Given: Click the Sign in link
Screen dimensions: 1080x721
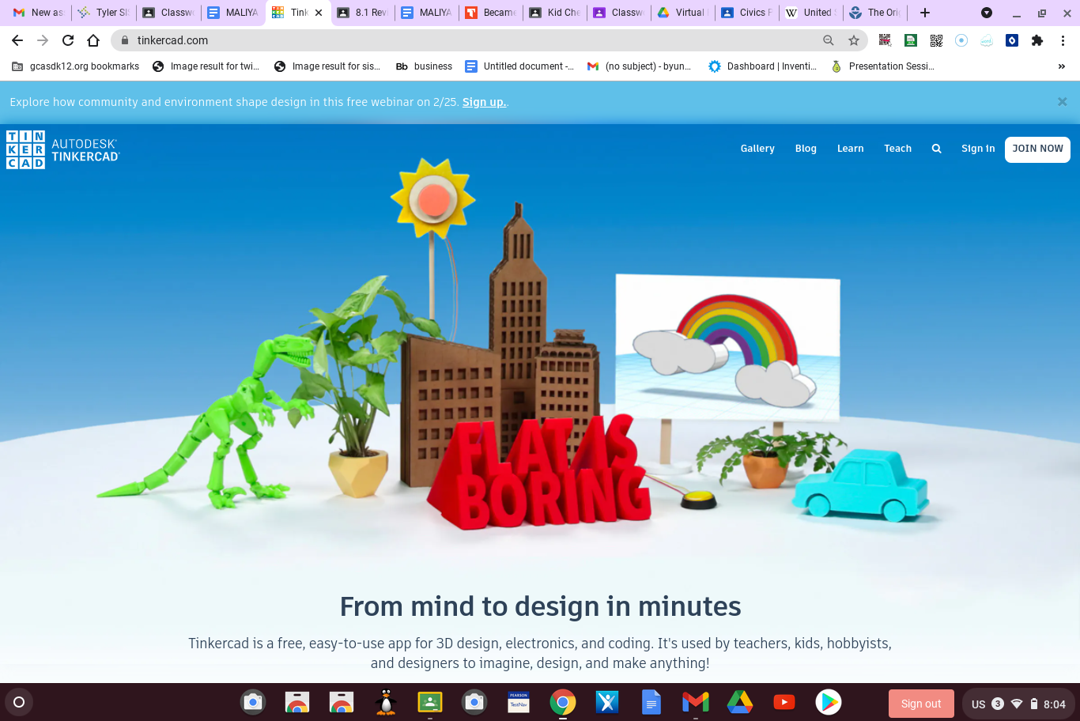Looking at the screenshot, I should coord(978,149).
